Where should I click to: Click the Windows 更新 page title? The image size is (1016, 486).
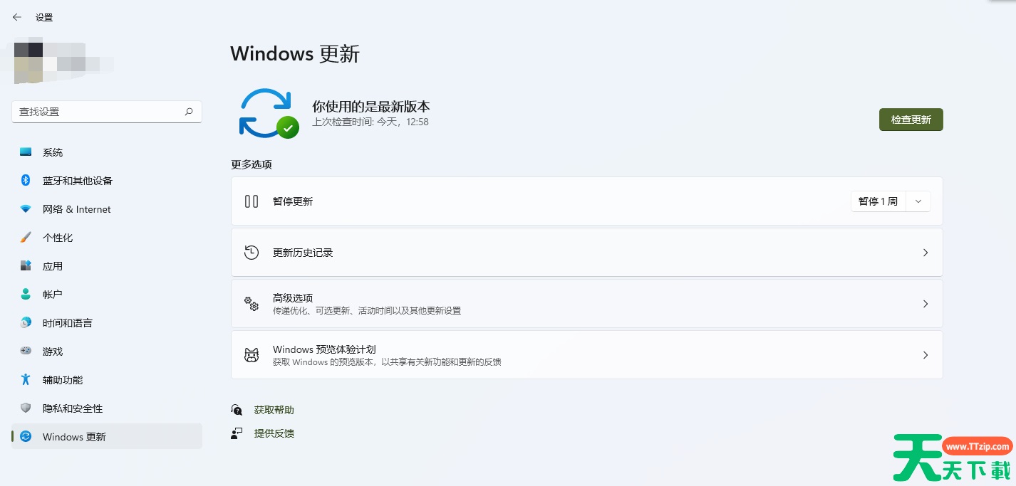point(295,54)
